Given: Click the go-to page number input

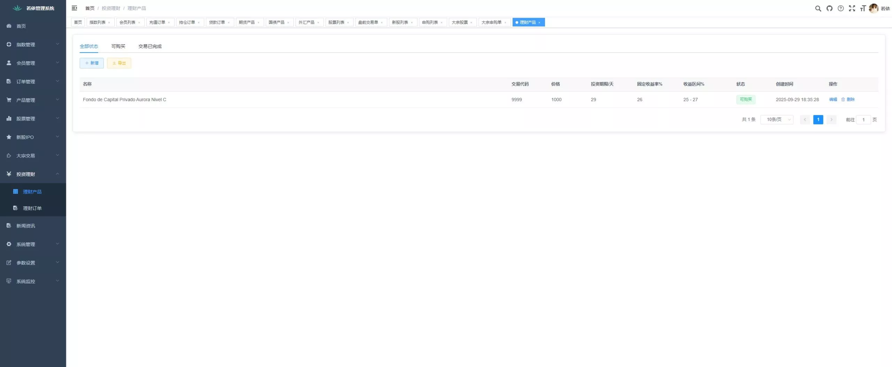Looking at the screenshot, I should (x=863, y=120).
